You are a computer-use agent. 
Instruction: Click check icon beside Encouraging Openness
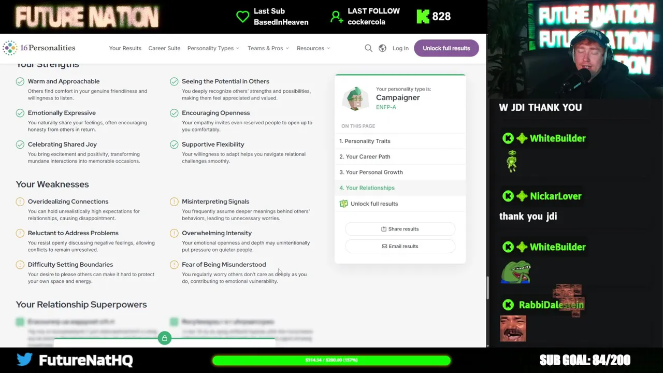click(x=174, y=113)
